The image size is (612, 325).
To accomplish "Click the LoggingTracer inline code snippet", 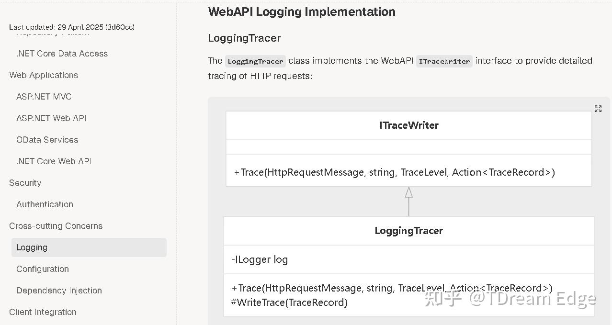I will [255, 61].
